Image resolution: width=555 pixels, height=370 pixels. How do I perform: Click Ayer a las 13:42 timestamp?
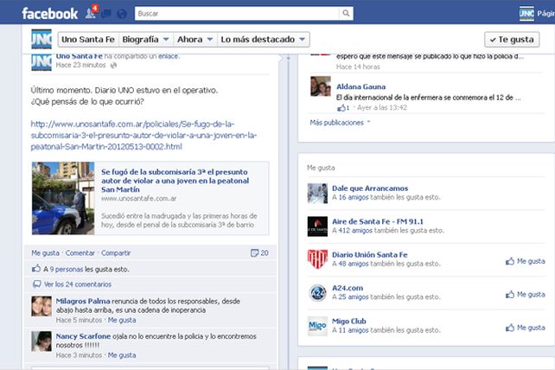coord(382,108)
